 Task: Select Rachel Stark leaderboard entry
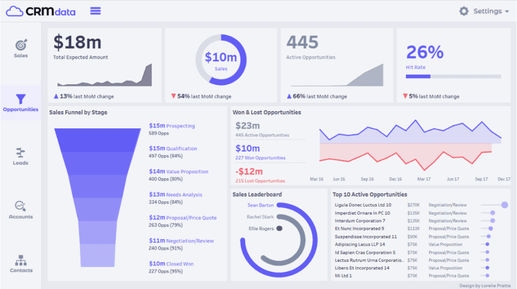(x=260, y=217)
